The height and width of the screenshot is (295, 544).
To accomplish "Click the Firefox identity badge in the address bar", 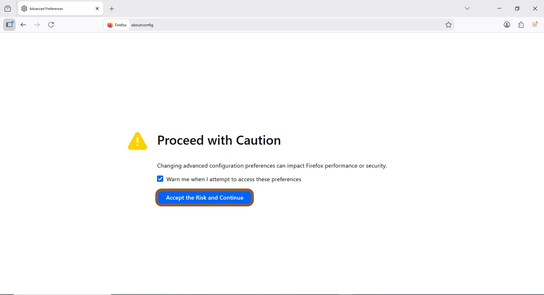I will (117, 25).
